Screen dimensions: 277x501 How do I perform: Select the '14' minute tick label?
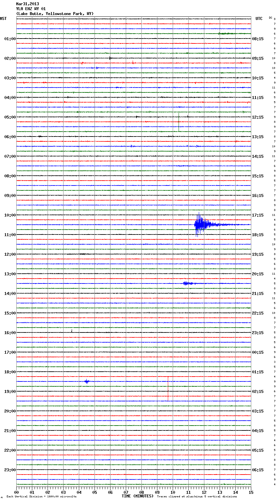[235, 492]
